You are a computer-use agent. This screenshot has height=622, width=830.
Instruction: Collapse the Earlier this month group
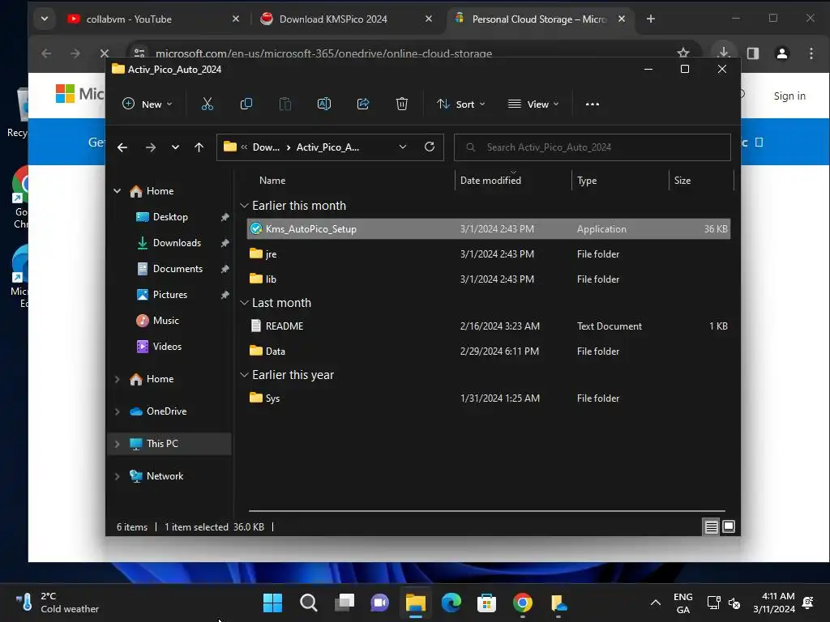[244, 206]
